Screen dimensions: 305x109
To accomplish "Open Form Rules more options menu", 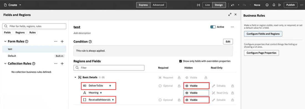I will point(56,41).
